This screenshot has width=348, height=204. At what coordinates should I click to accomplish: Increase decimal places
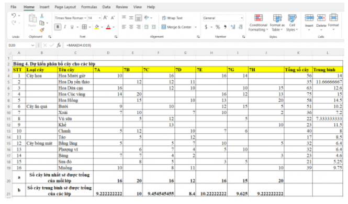(233, 27)
